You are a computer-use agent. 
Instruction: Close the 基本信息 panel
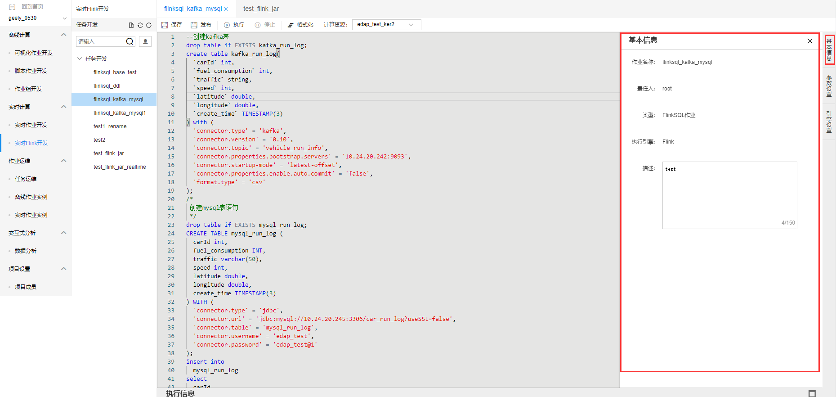click(x=810, y=41)
